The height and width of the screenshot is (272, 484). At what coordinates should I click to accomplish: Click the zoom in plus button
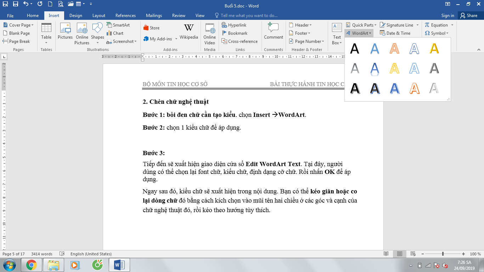(x=463, y=254)
